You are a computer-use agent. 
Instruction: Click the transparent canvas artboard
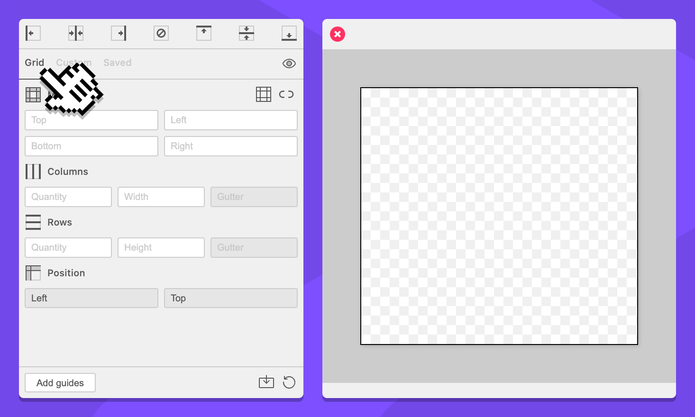(499, 216)
